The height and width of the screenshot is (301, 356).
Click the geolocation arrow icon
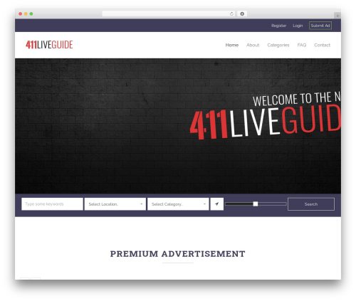pos(216,204)
